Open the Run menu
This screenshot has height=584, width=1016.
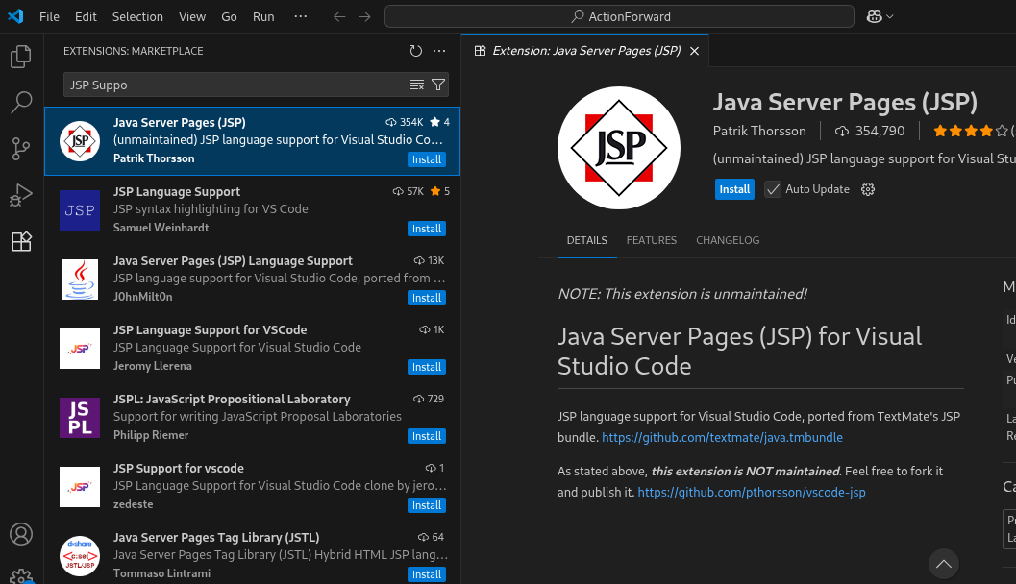coord(263,17)
